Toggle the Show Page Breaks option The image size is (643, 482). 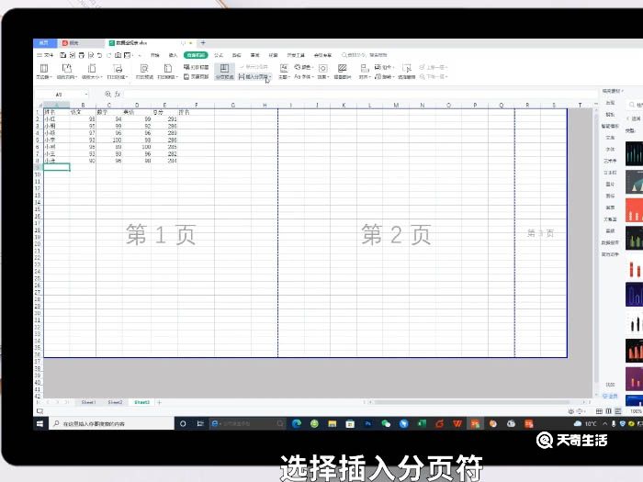click(x=254, y=67)
